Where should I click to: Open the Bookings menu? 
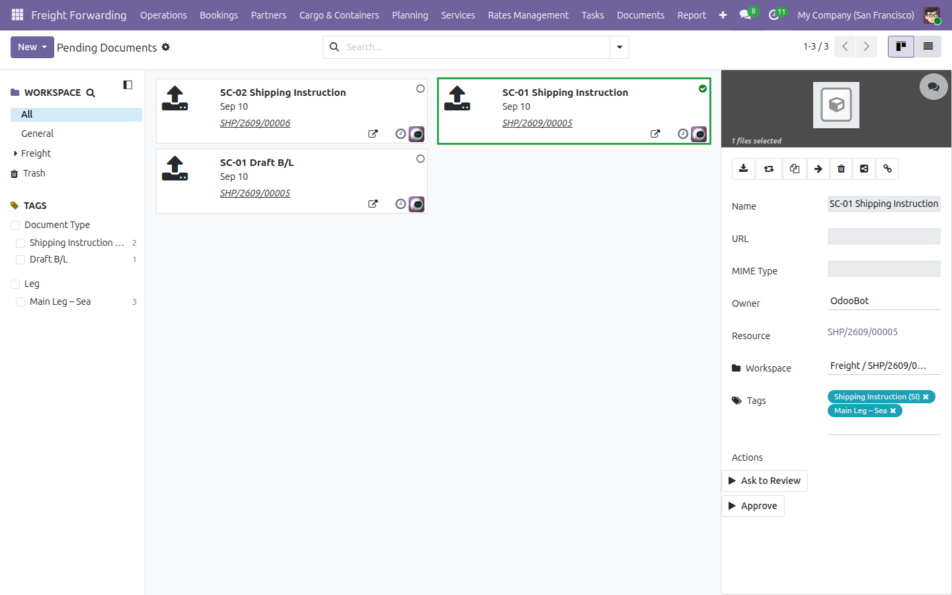click(219, 15)
